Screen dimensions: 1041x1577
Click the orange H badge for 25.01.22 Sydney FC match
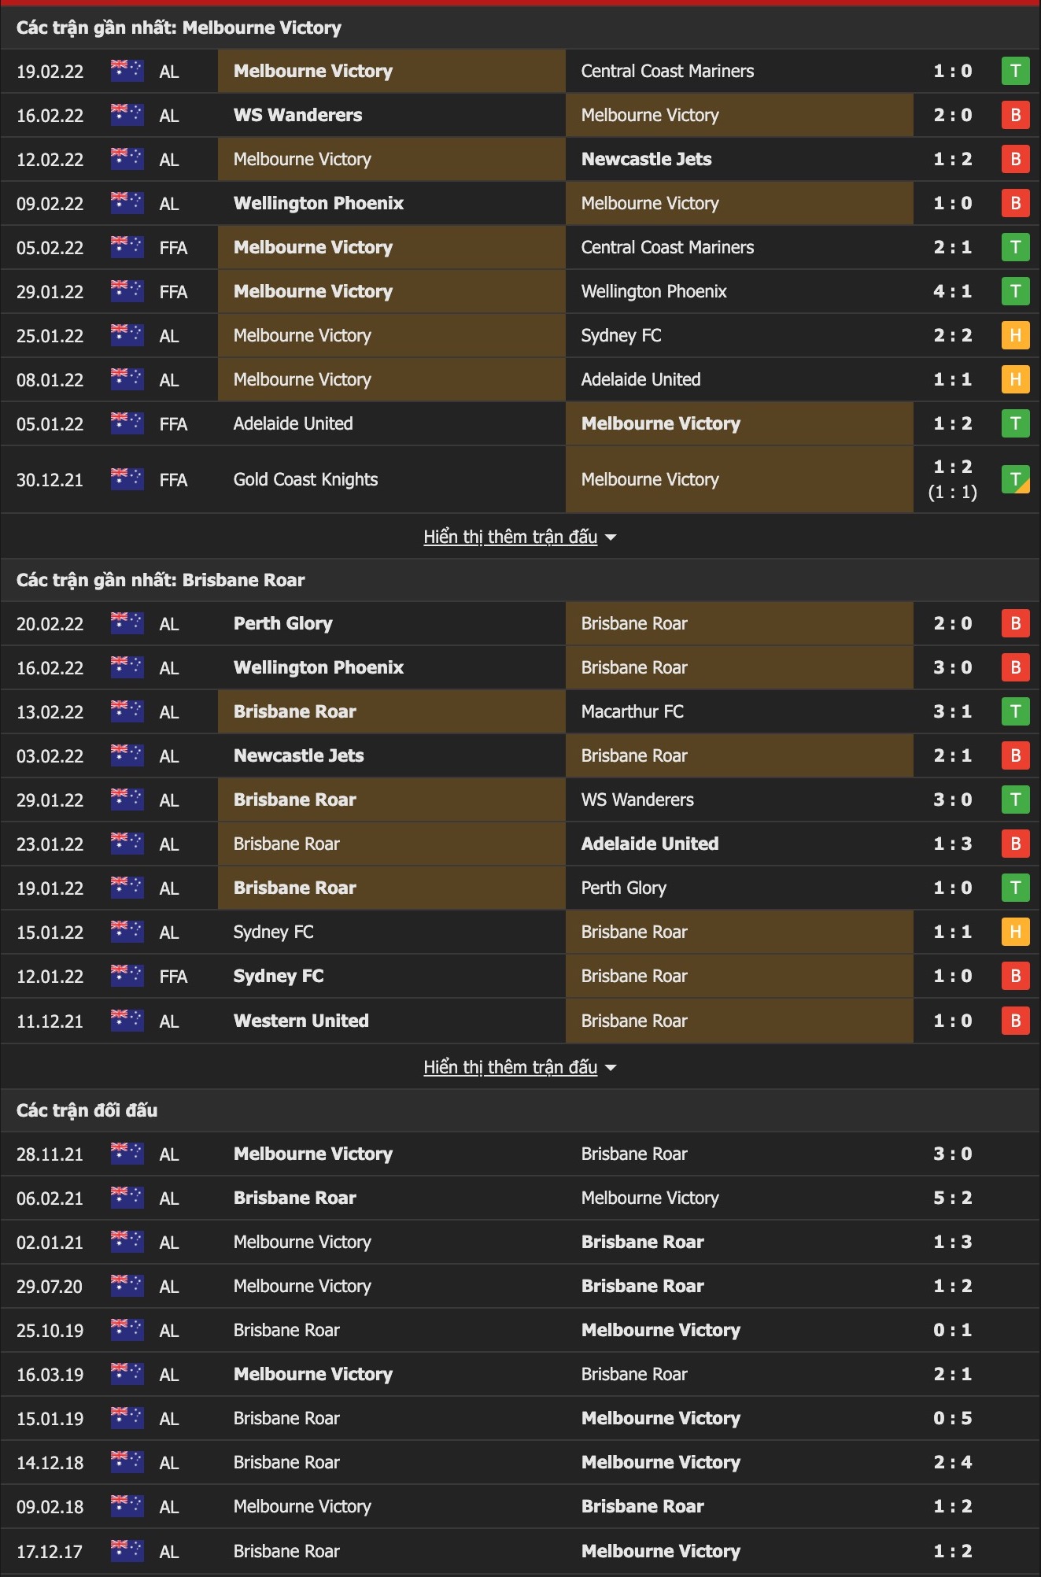[1015, 335]
